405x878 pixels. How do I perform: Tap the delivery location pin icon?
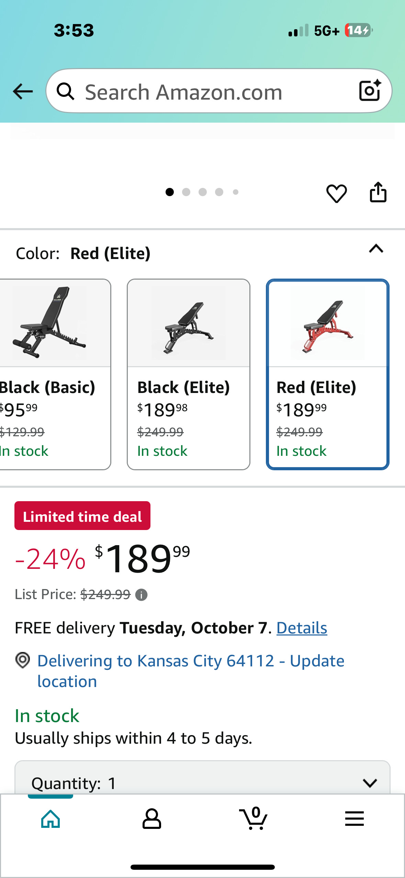[x=23, y=660]
